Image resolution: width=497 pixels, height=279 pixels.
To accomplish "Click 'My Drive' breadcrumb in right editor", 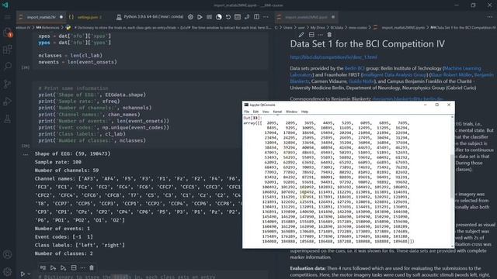I will pyautogui.click(x=318, y=28).
